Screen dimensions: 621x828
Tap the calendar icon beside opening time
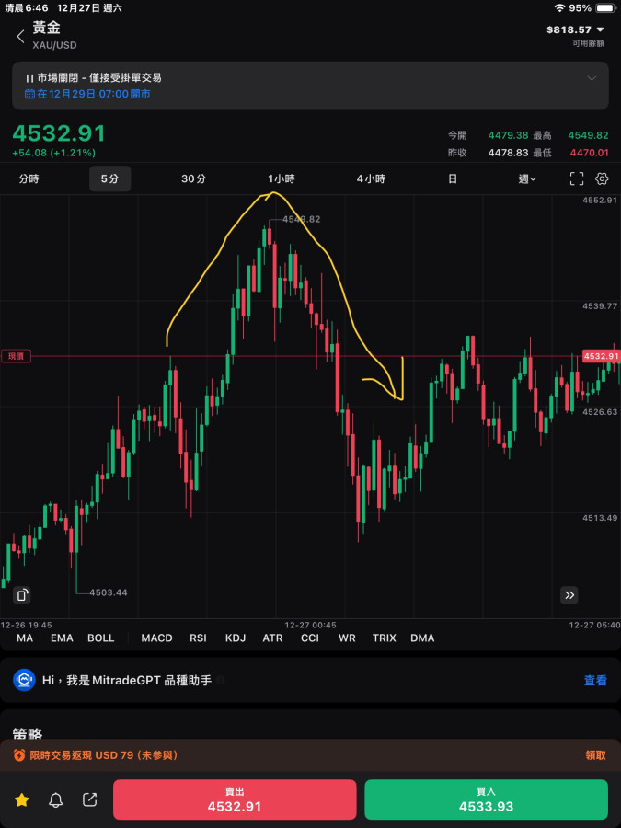point(29,94)
